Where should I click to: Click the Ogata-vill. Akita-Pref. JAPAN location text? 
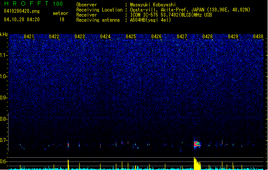click(190, 10)
